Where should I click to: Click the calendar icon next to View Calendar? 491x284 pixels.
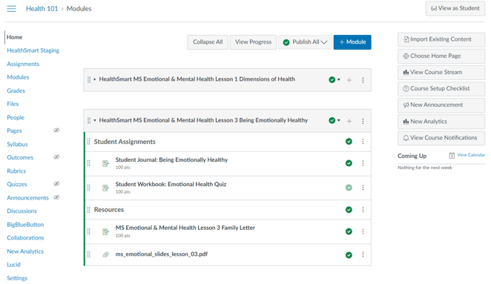(x=452, y=156)
